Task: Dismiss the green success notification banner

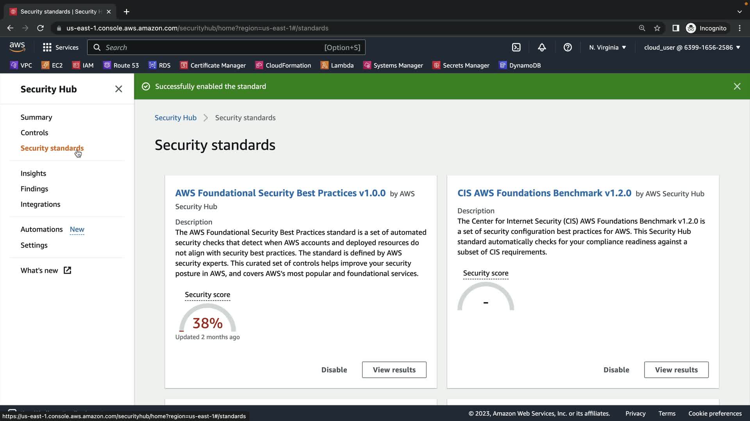Action: (x=737, y=87)
